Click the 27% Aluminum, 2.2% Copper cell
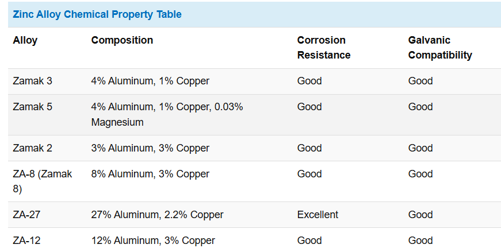This screenshot has height=252, width=501. [157, 215]
